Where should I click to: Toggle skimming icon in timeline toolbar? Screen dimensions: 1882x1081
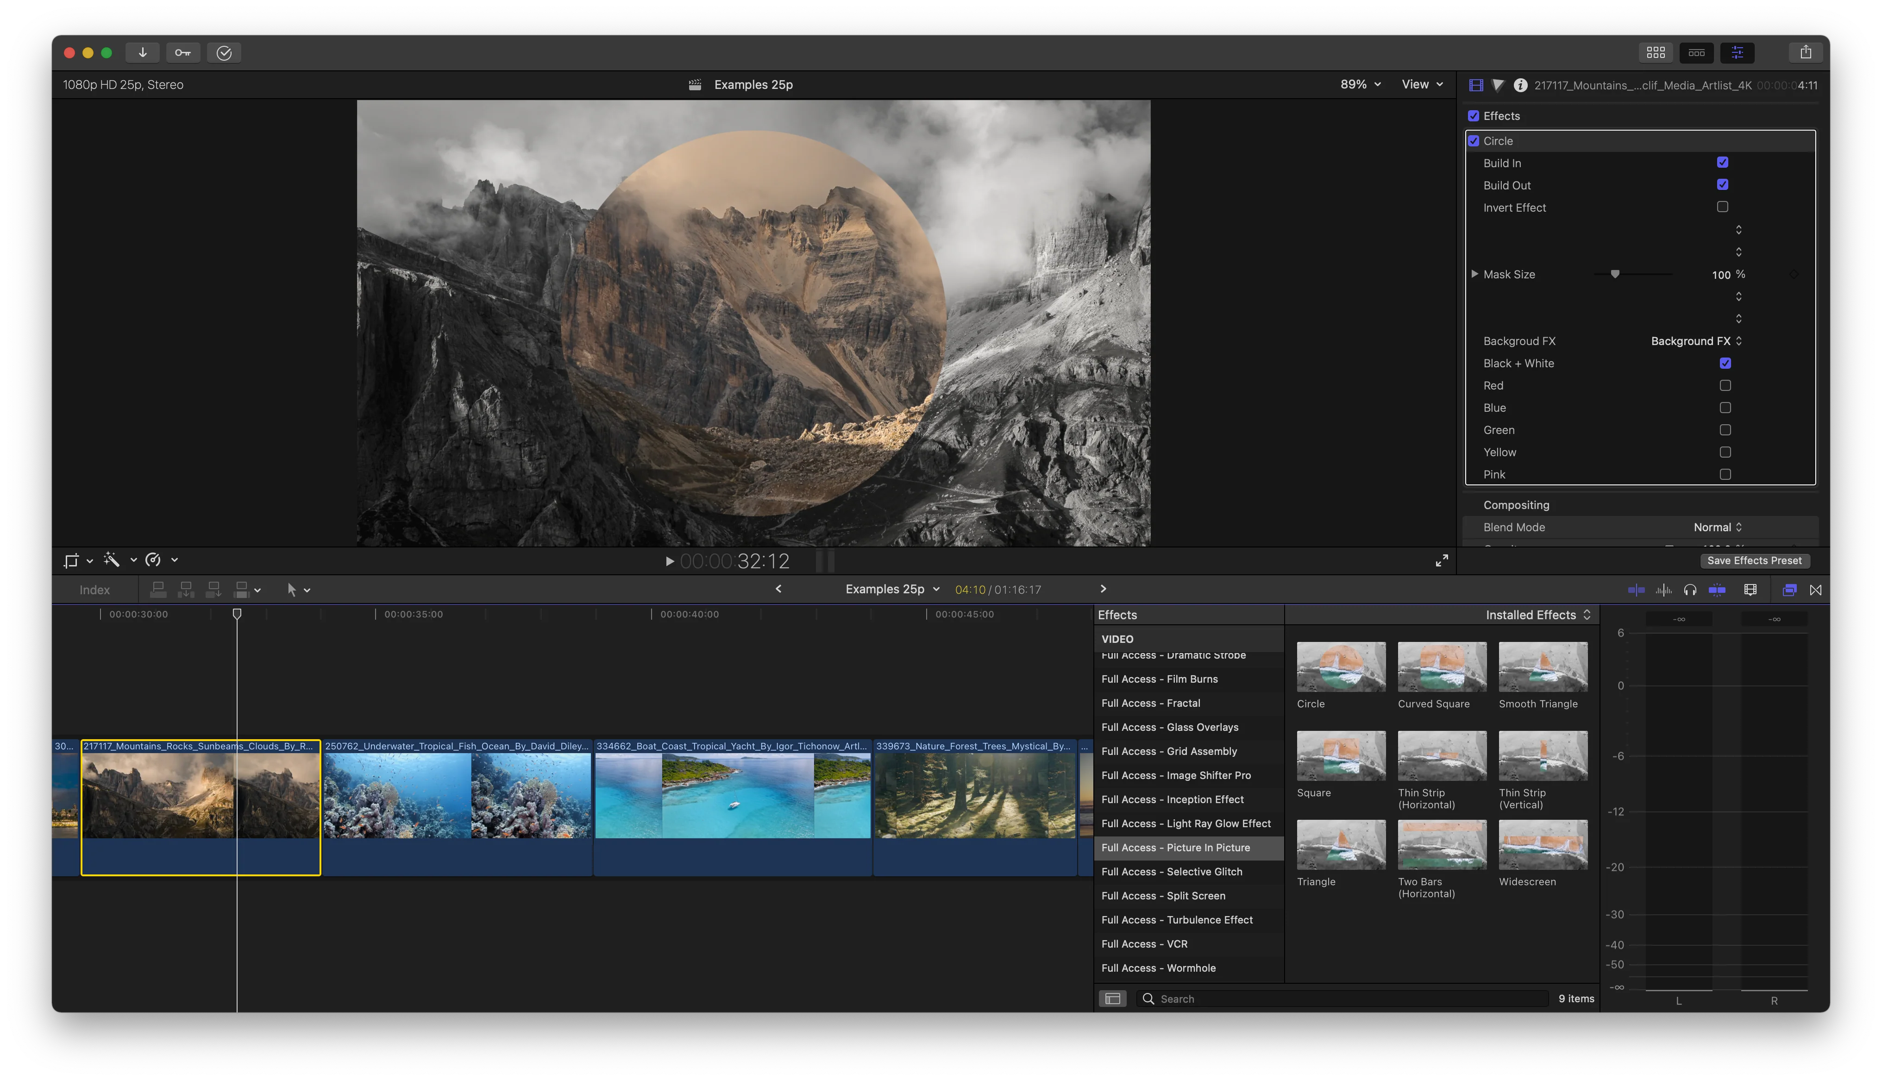coord(1637,590)
